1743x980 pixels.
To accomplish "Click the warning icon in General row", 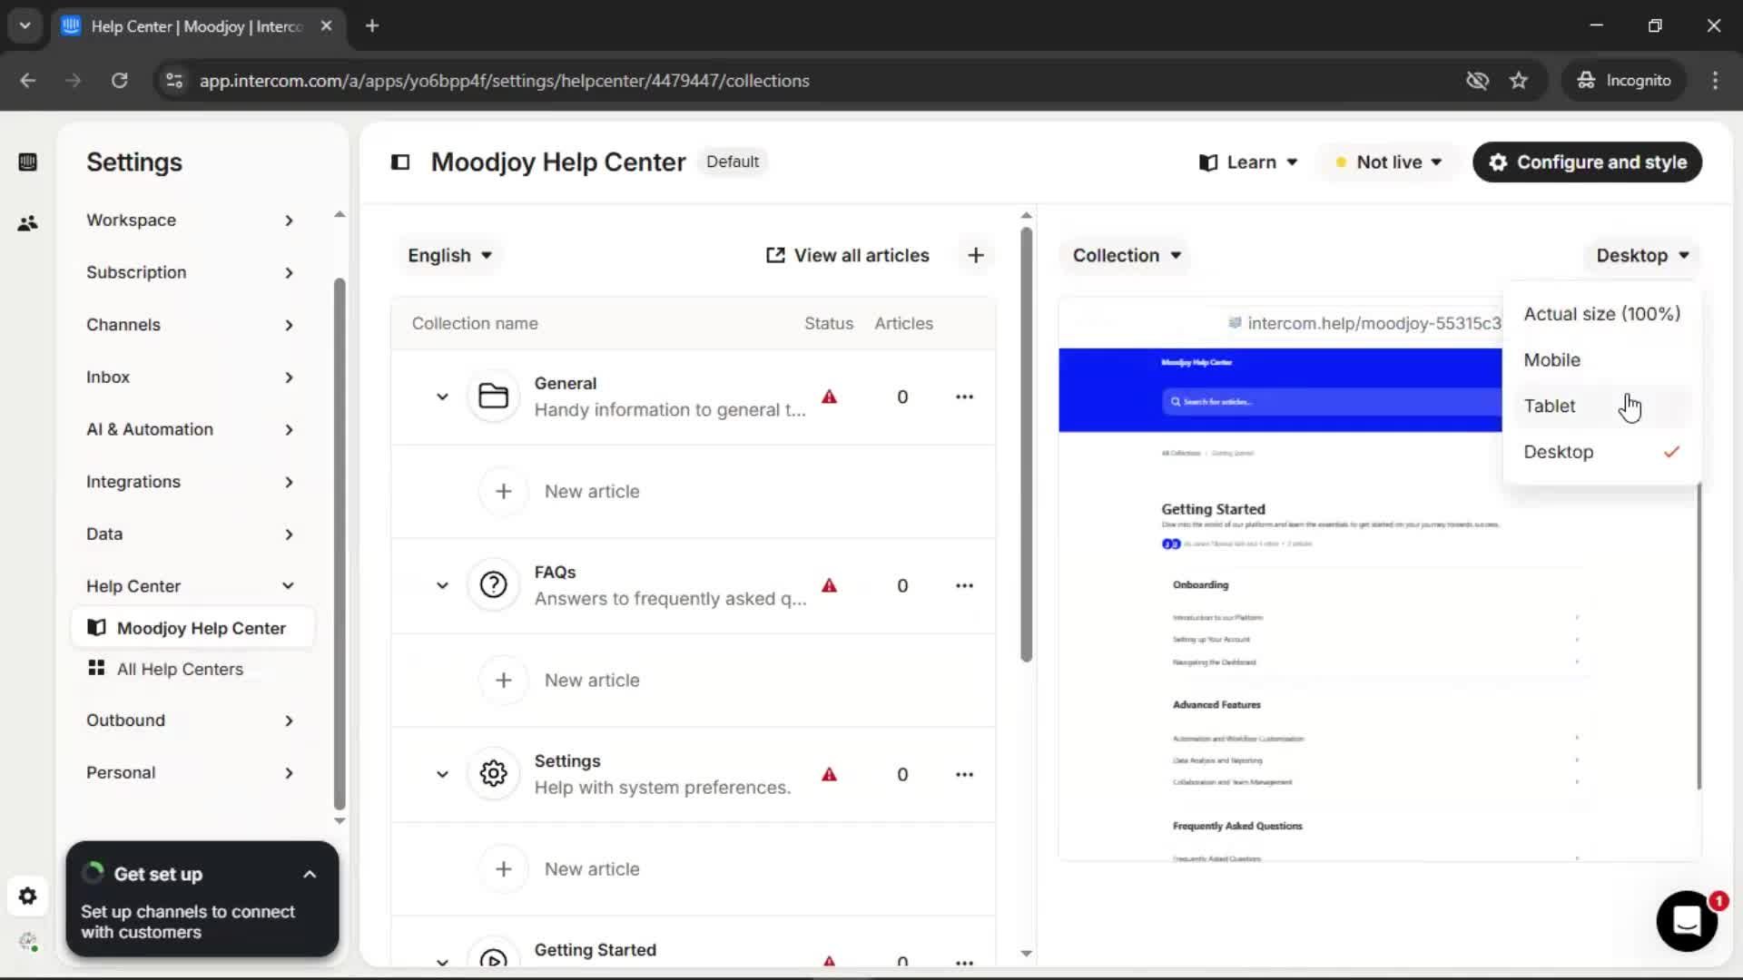I will point(829,397).
